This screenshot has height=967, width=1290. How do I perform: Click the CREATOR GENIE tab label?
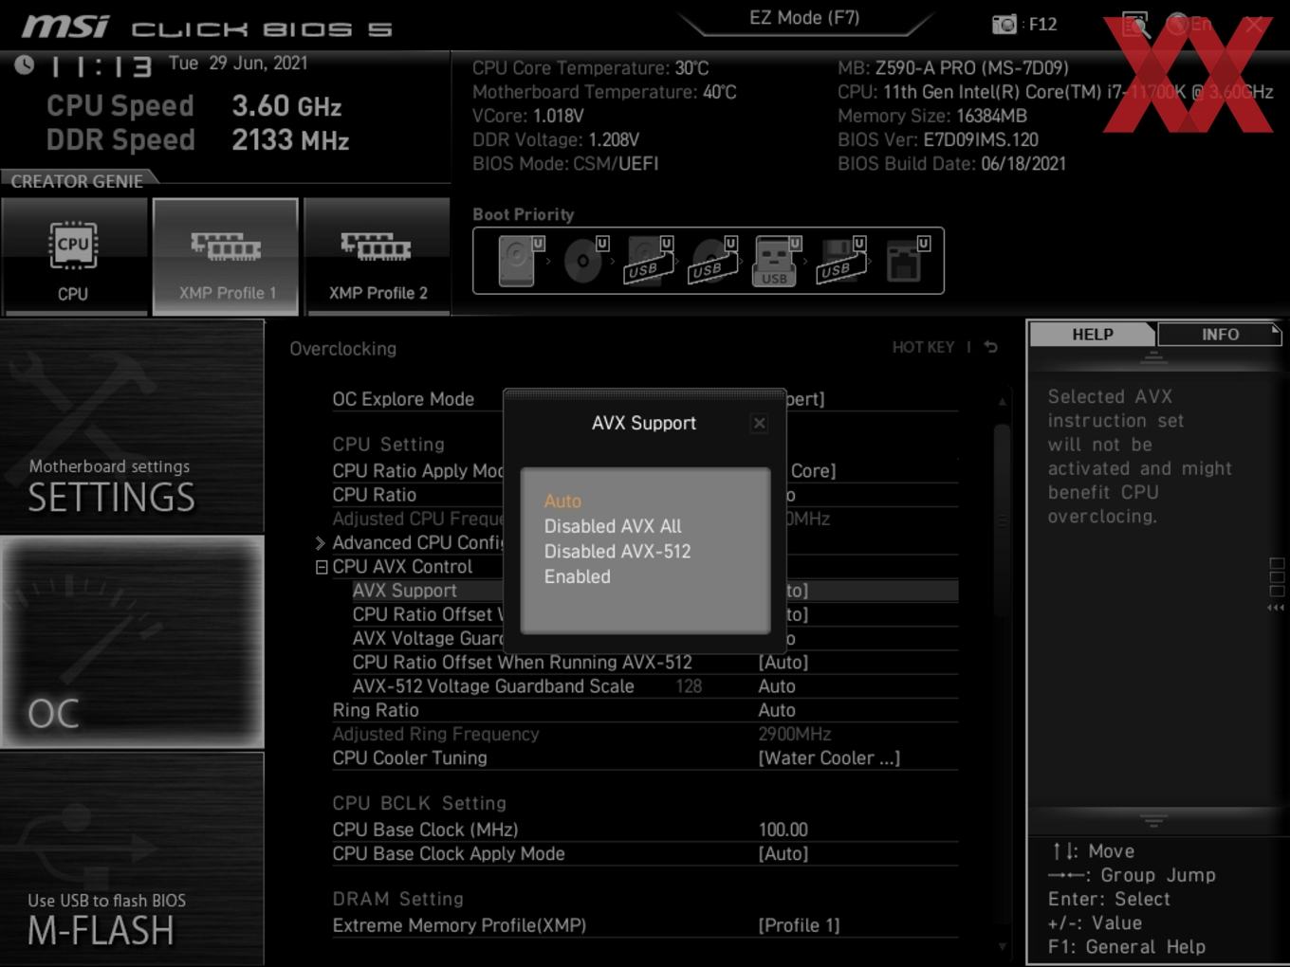(78, 181)
